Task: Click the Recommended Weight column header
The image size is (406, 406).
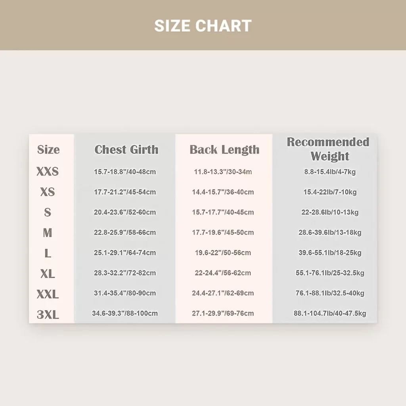Action: [x=328, y=149]
